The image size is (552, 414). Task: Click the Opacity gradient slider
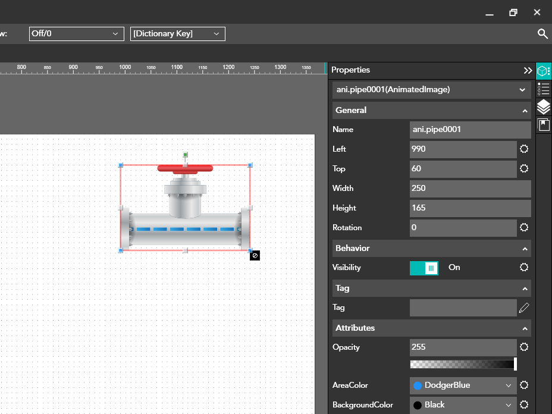pos(463,364)
